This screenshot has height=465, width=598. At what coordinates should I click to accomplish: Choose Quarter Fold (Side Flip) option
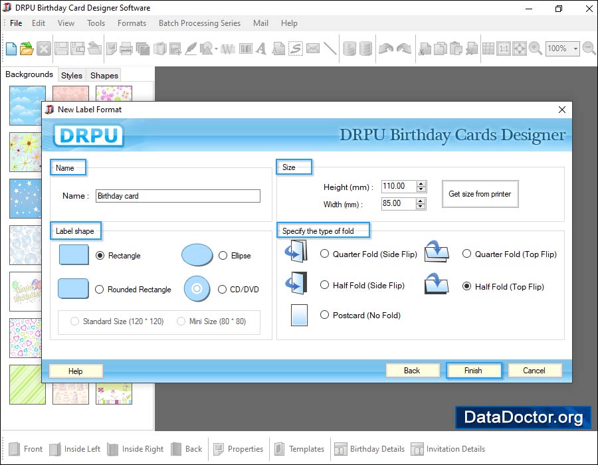(324, 254)
